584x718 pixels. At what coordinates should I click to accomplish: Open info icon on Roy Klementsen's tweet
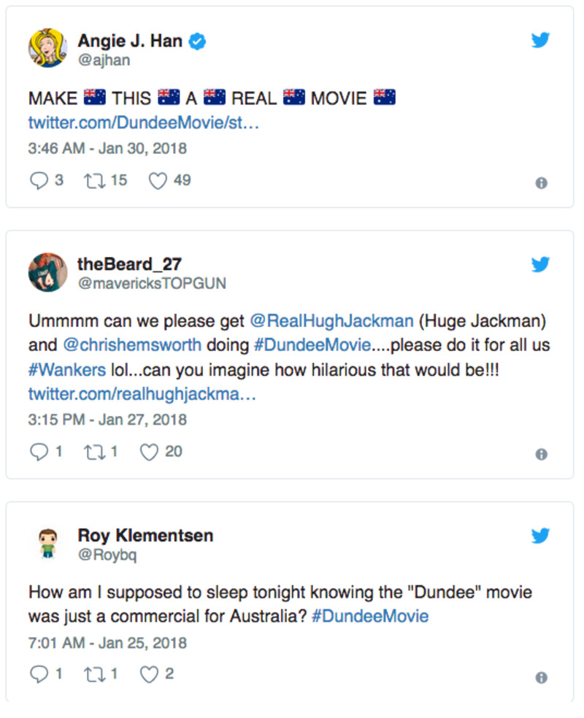[541, 678]
